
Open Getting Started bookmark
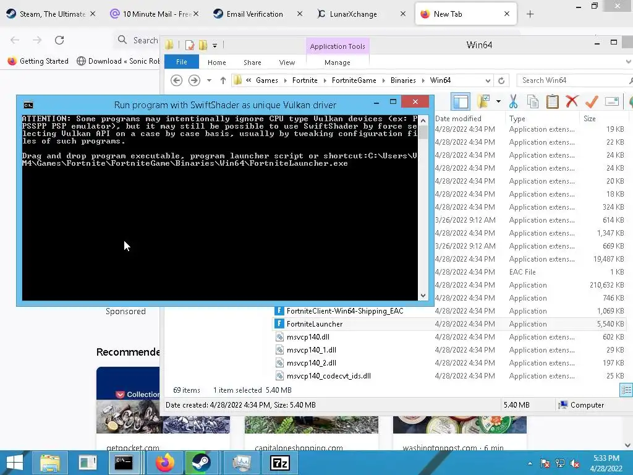pos(38,61)
